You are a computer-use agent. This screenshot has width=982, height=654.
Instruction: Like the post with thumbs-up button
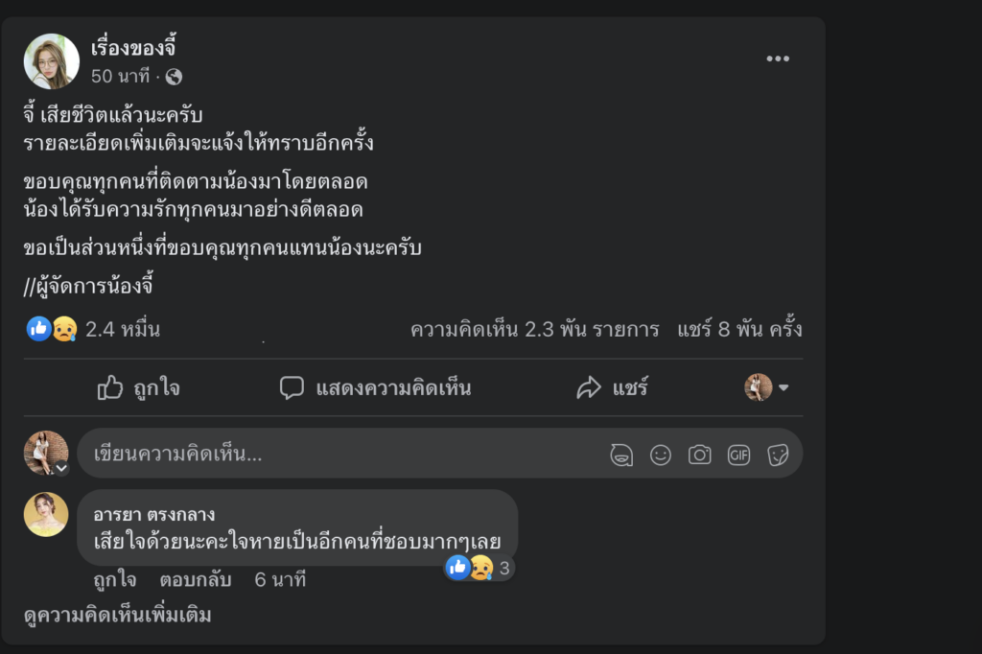coord(139,387)
